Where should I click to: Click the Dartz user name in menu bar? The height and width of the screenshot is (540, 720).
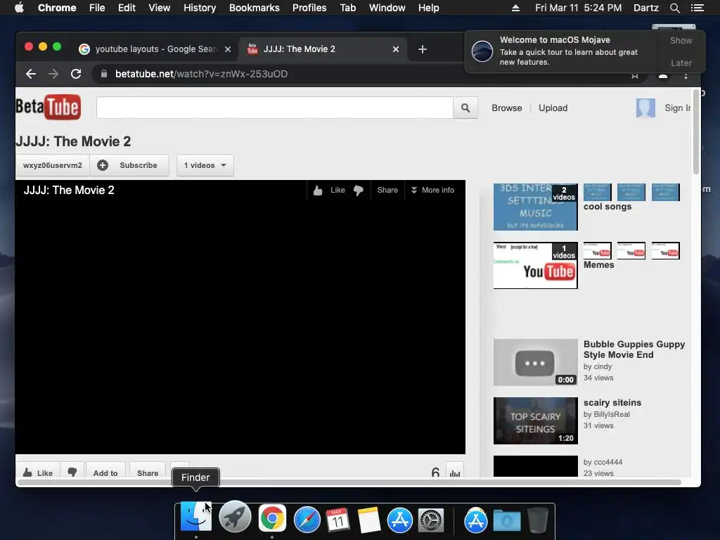click(645, 8)
